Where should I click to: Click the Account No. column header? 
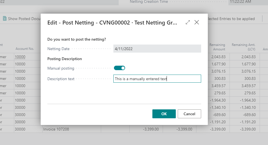coord(25,49)
